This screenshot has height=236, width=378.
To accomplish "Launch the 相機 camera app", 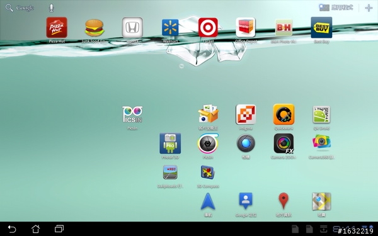I will tap(246, 143).
